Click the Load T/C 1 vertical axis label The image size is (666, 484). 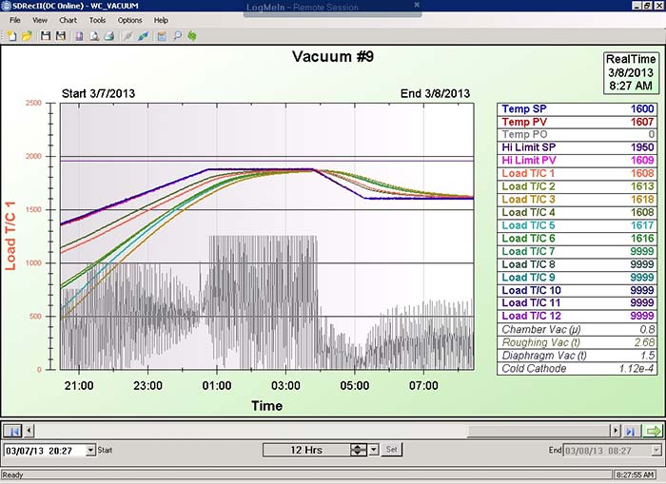10,236
